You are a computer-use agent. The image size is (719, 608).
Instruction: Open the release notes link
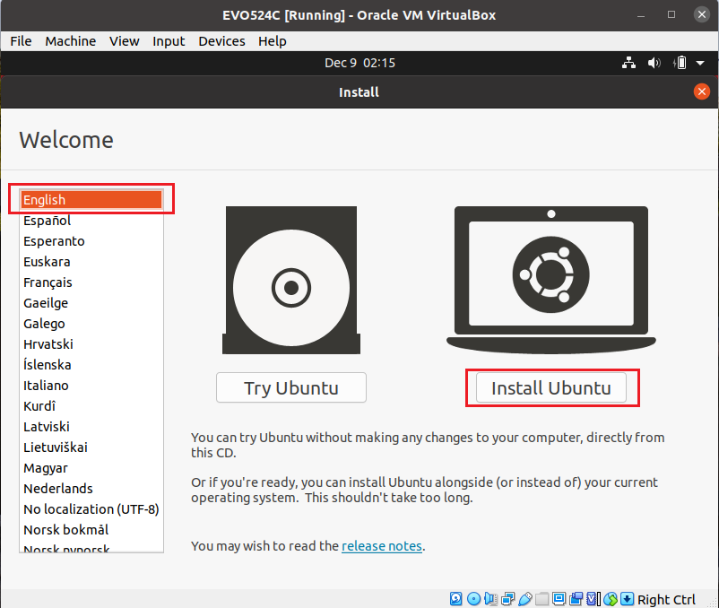point(382,546)
